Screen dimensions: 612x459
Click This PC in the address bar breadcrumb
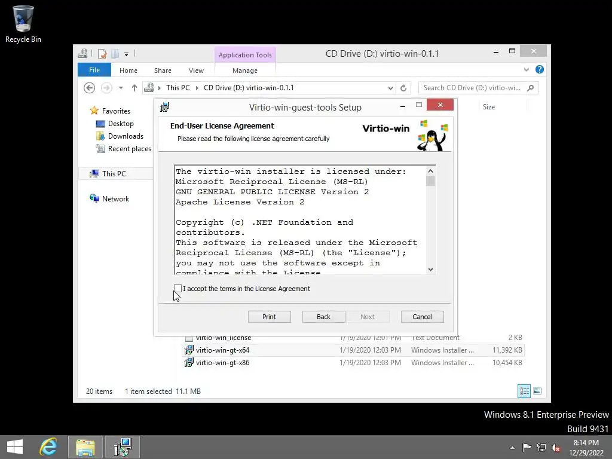coord(178,88)
